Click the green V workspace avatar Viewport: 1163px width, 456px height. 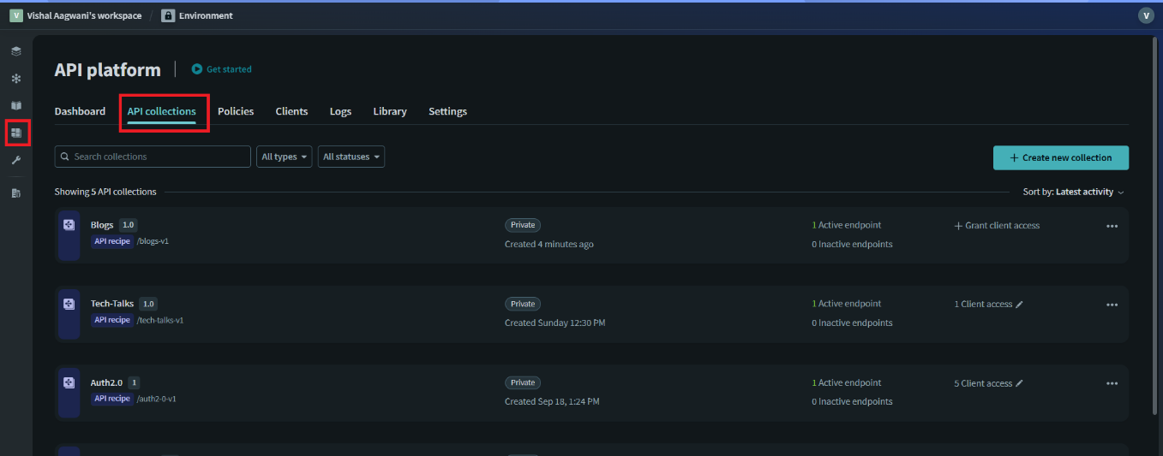pos(16,15)
